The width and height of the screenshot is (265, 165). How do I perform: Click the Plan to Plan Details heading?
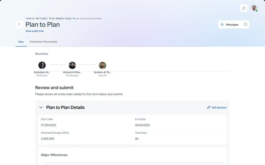coord(65,108)
